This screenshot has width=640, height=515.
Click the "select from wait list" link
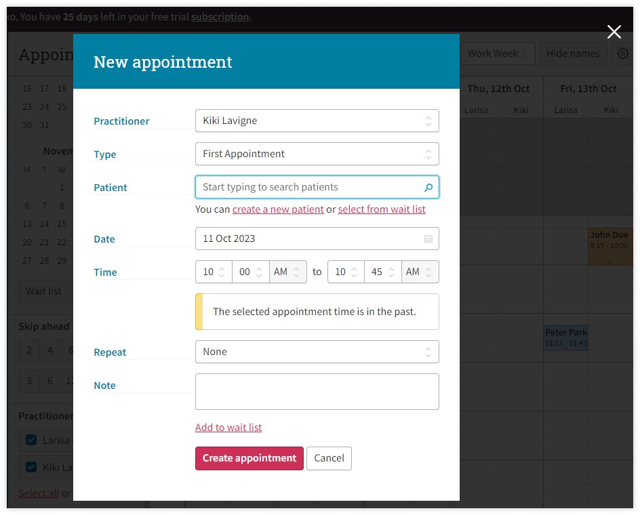point(382,209)
